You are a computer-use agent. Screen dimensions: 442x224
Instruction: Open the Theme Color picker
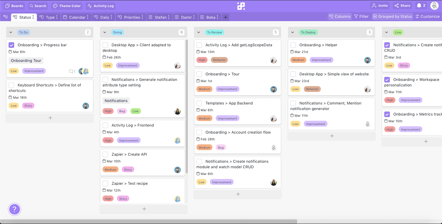pos(67,6)
